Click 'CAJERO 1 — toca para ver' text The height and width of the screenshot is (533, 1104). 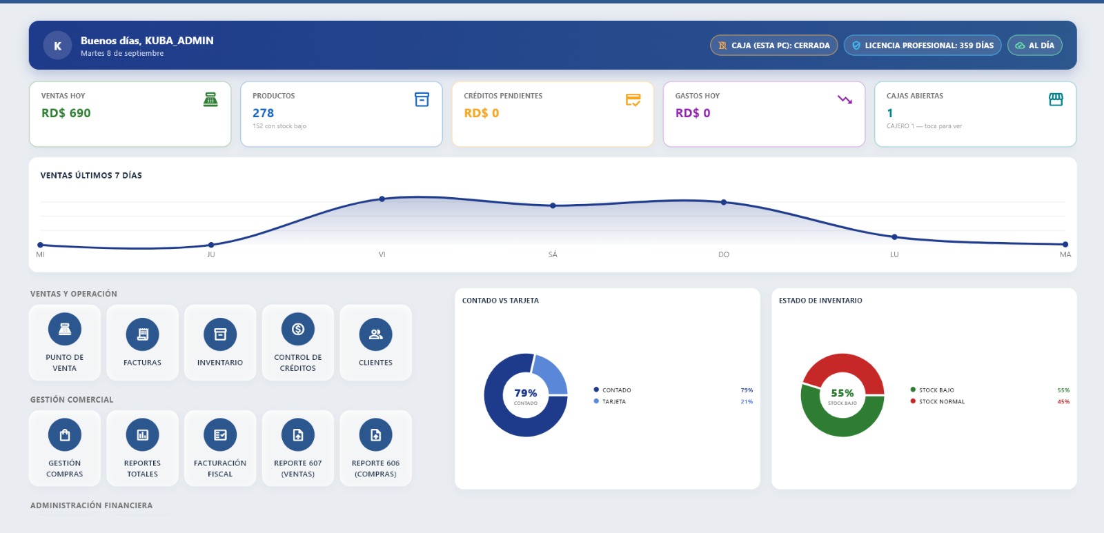[x=924, y=126]
